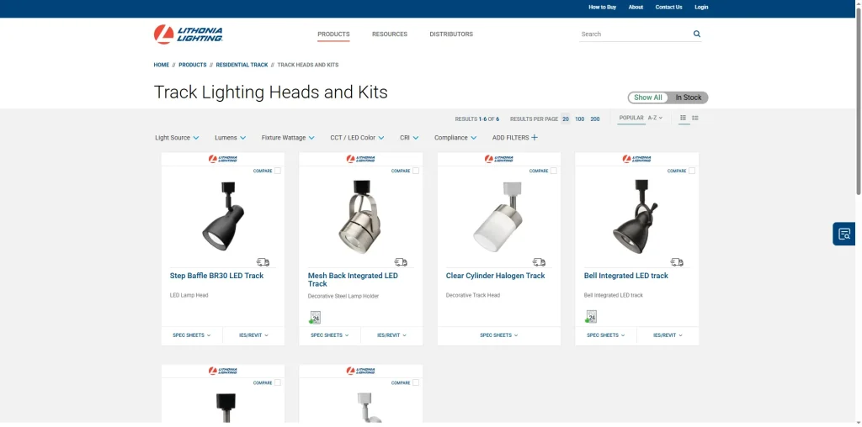The width and height of the screenshot is (862, 427).
Task: Check Compare box for Clear Cylinder Halogen
Action: (x=554, y=171)
